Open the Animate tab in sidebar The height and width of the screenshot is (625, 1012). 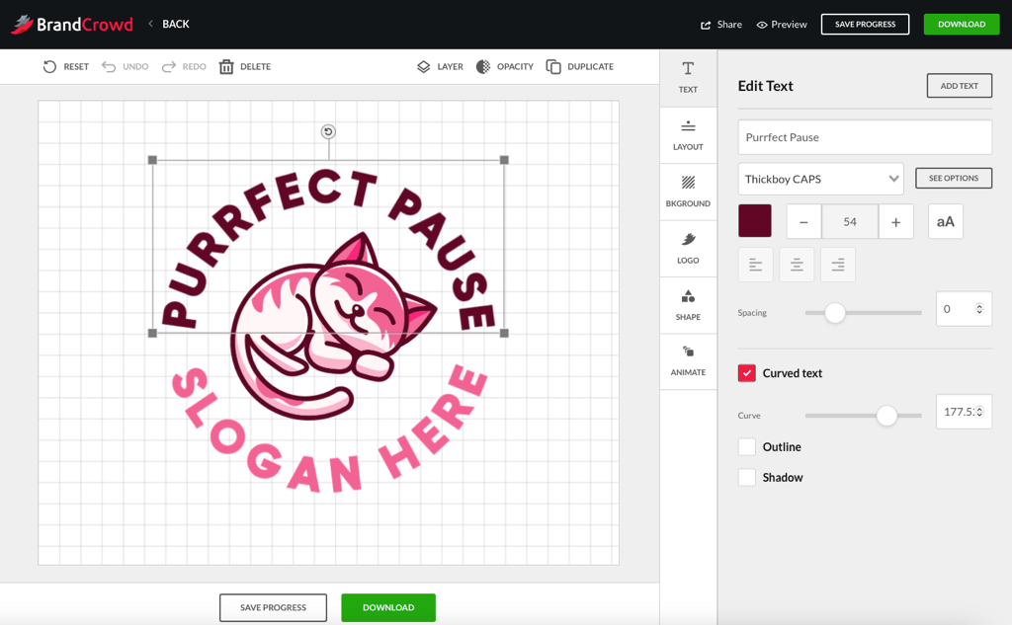tap(688, 360)
